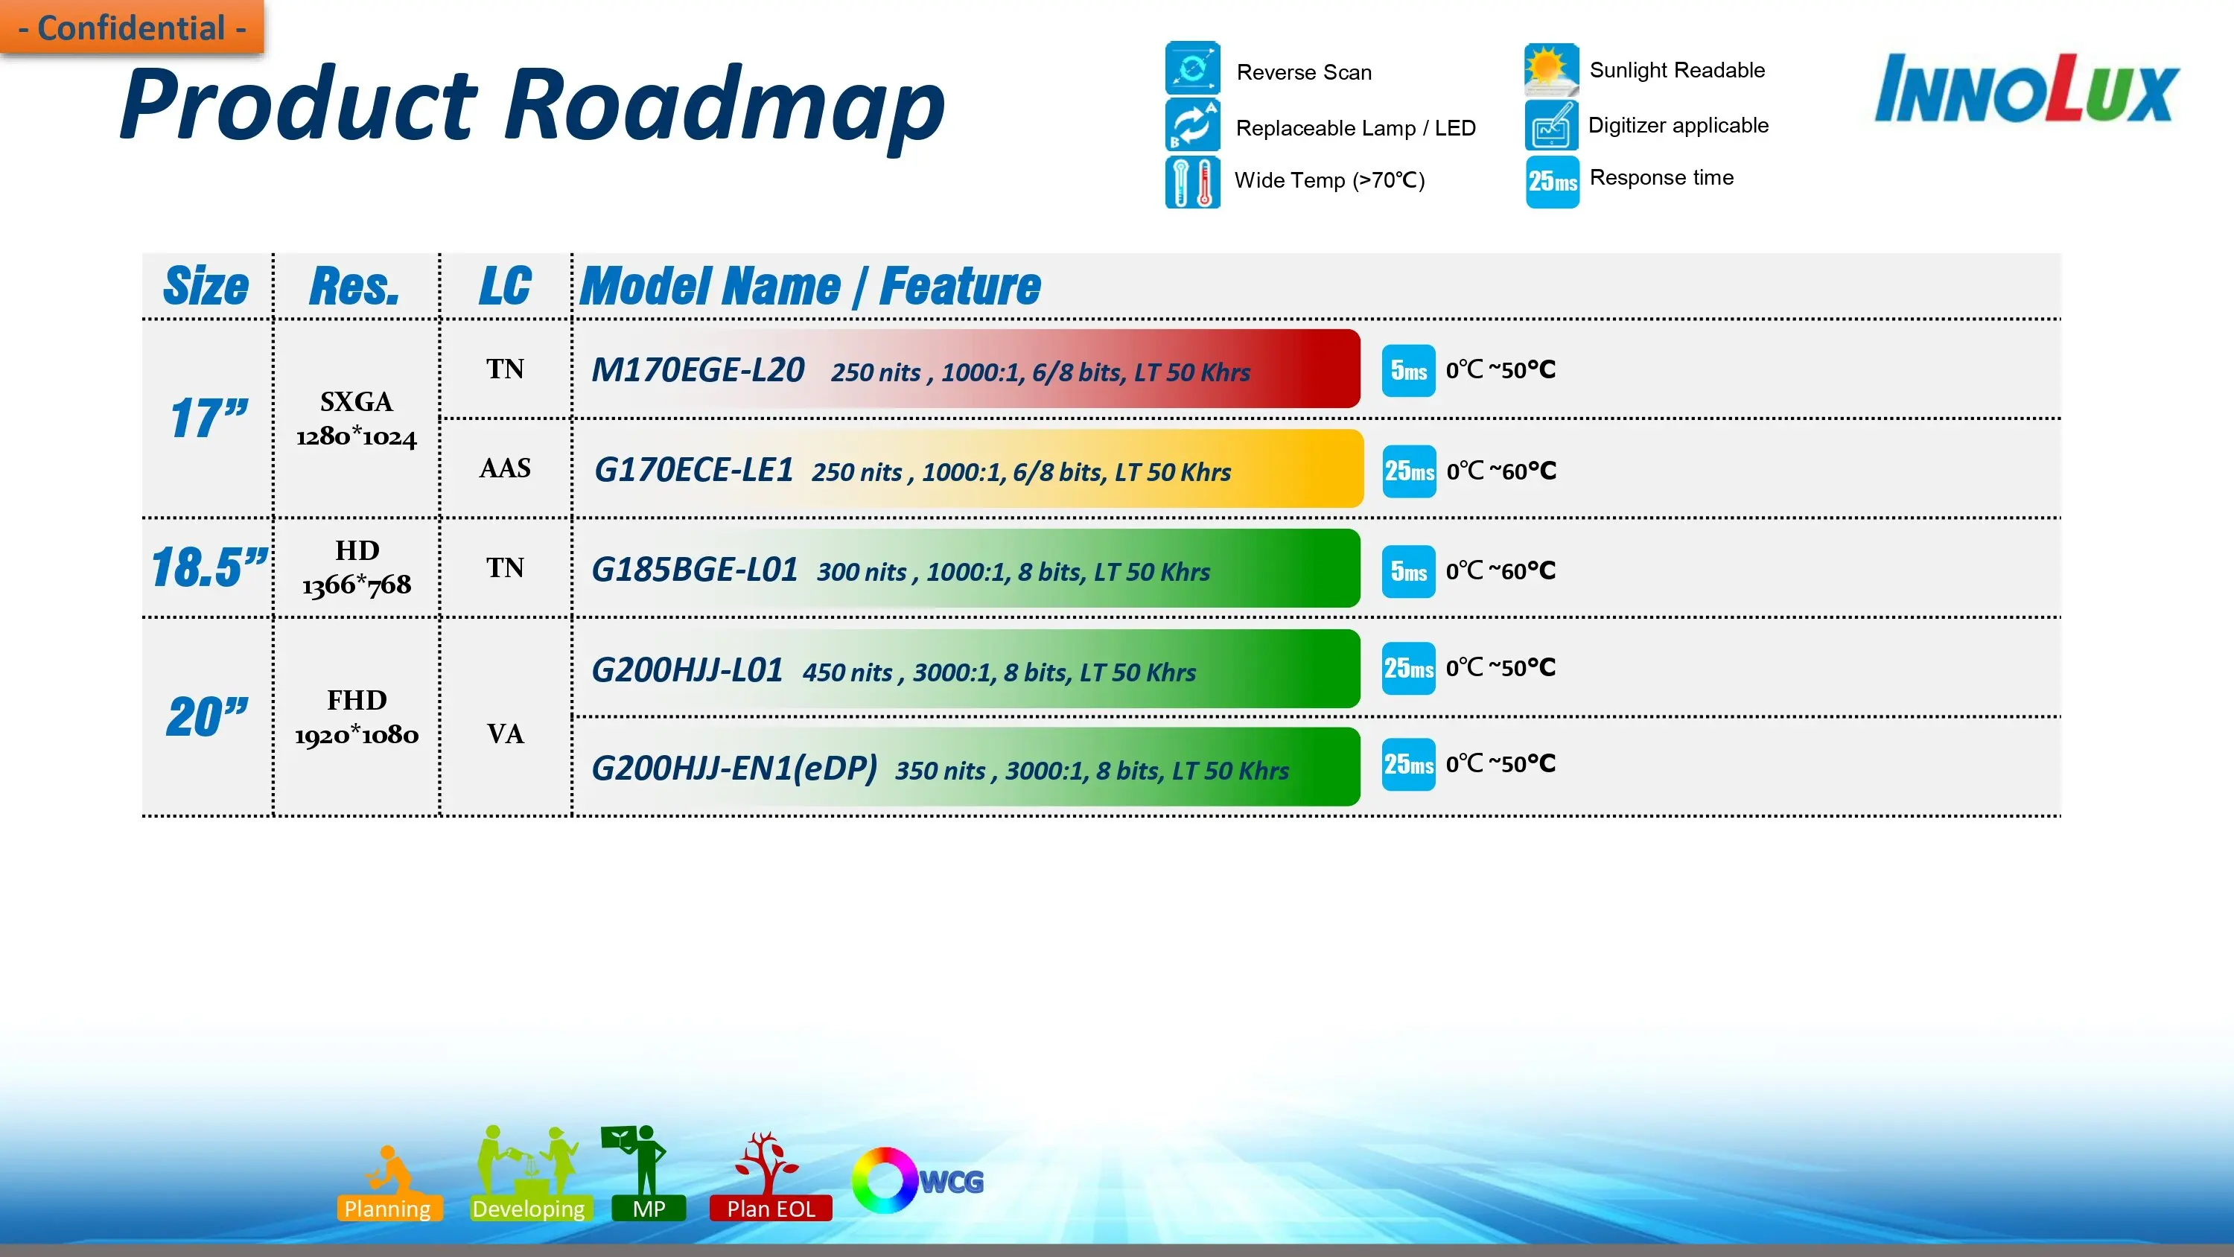
Task: Click the 25ms badge beside G170ECE-LE1
Action: tap(1408, 472)
